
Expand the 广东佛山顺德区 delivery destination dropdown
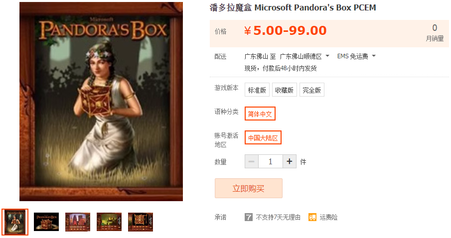304,56
